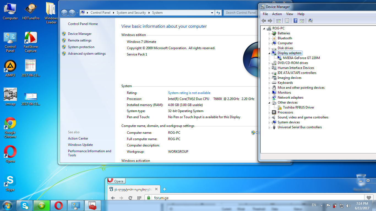Screen dimensions: 376x211
Task: Open the address bar history dropdown
Action: click(x=212, y=13)
